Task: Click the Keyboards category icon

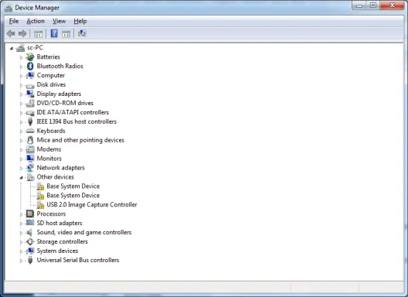Action: [x=30, y=131]
